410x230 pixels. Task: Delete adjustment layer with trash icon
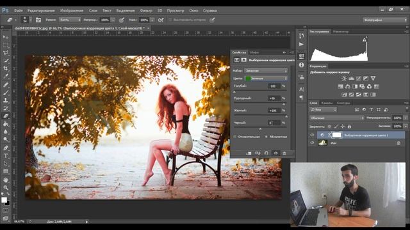tap(284, 153)
